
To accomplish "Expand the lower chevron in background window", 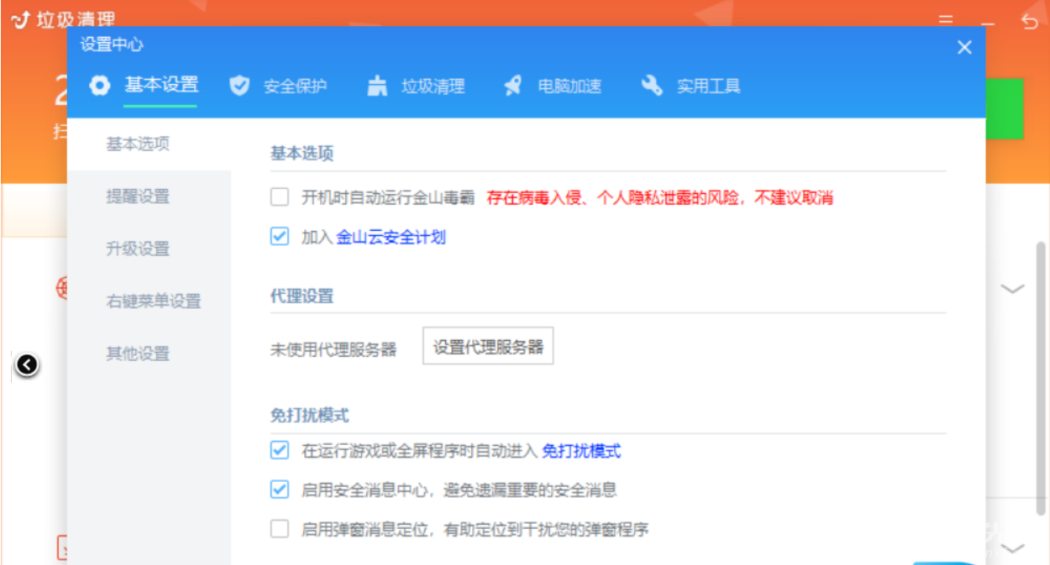I will point(1014,548).
